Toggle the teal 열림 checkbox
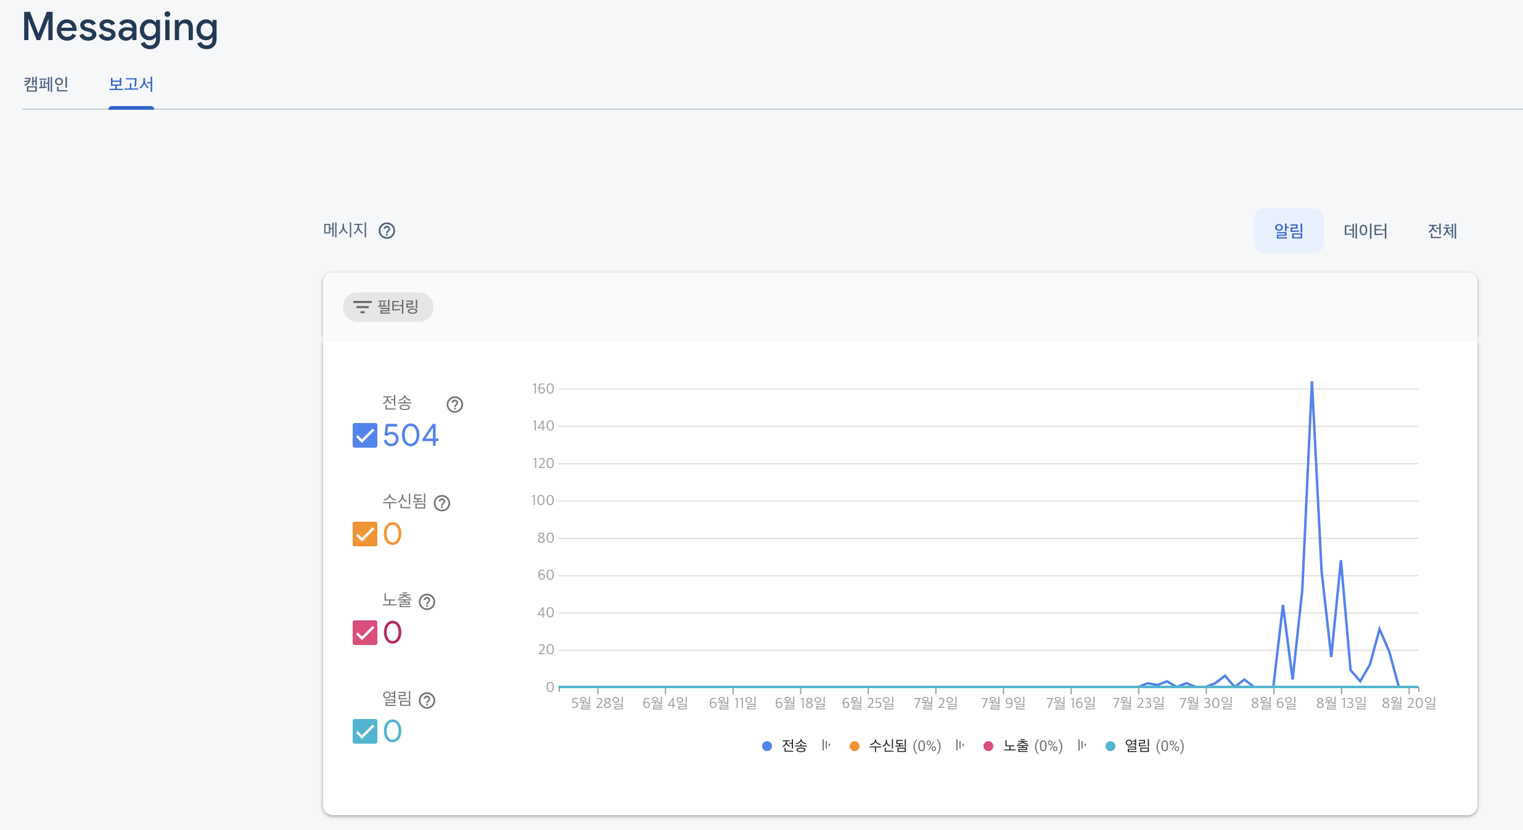 [x=364, y=731]
